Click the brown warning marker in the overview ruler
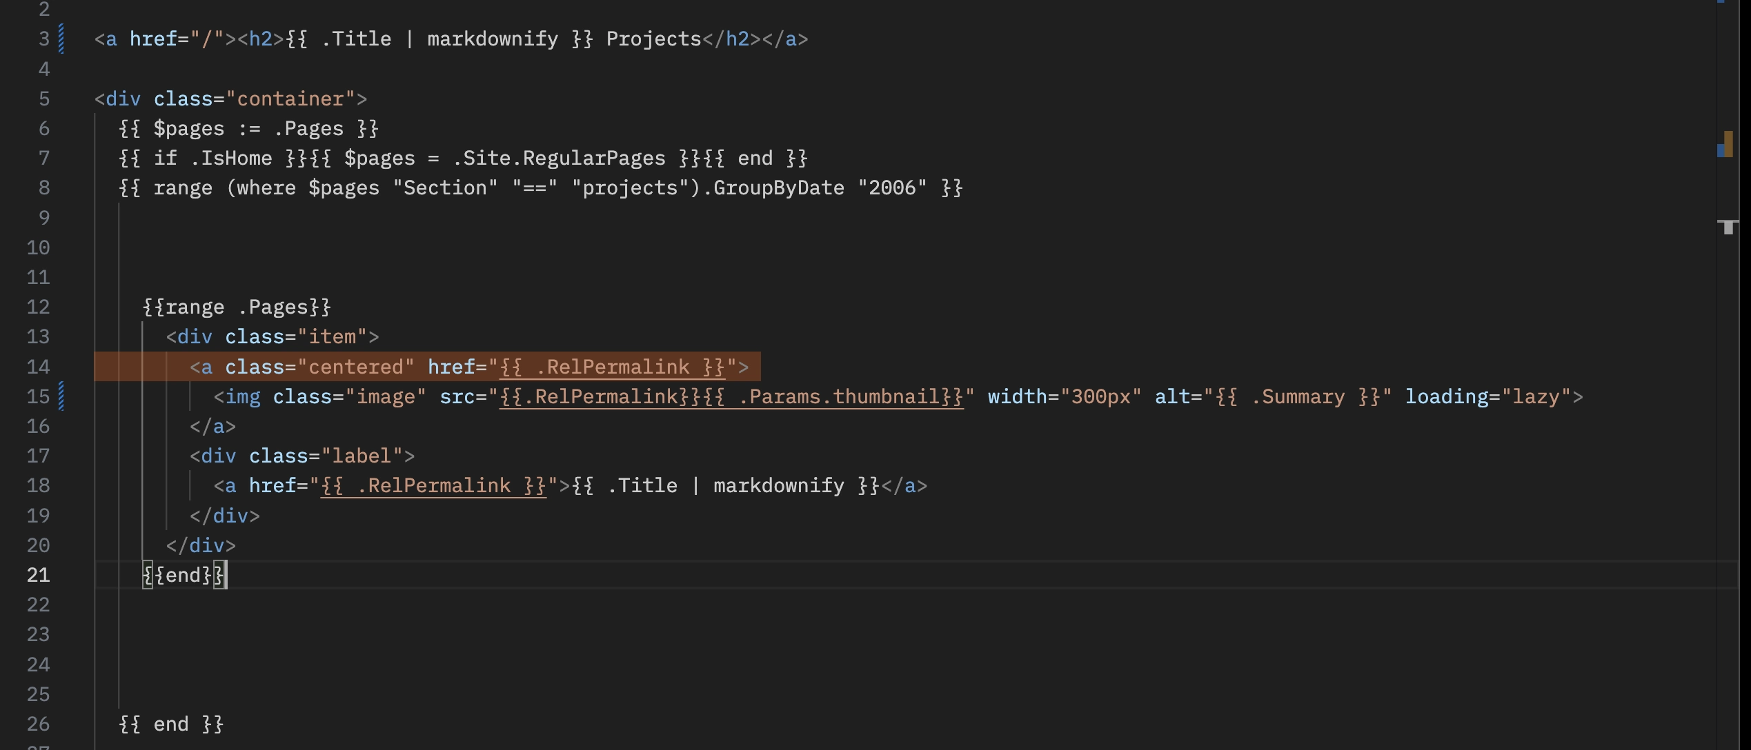The height and width of the screenshot is (750, 1751). point(1729,143)
